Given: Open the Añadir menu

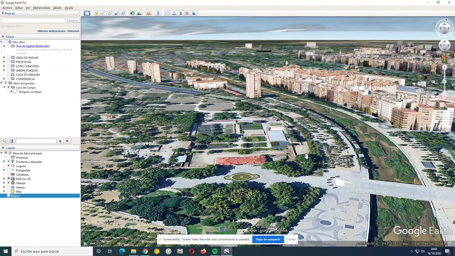Looking at the screenshot, I should coord(57,8).
